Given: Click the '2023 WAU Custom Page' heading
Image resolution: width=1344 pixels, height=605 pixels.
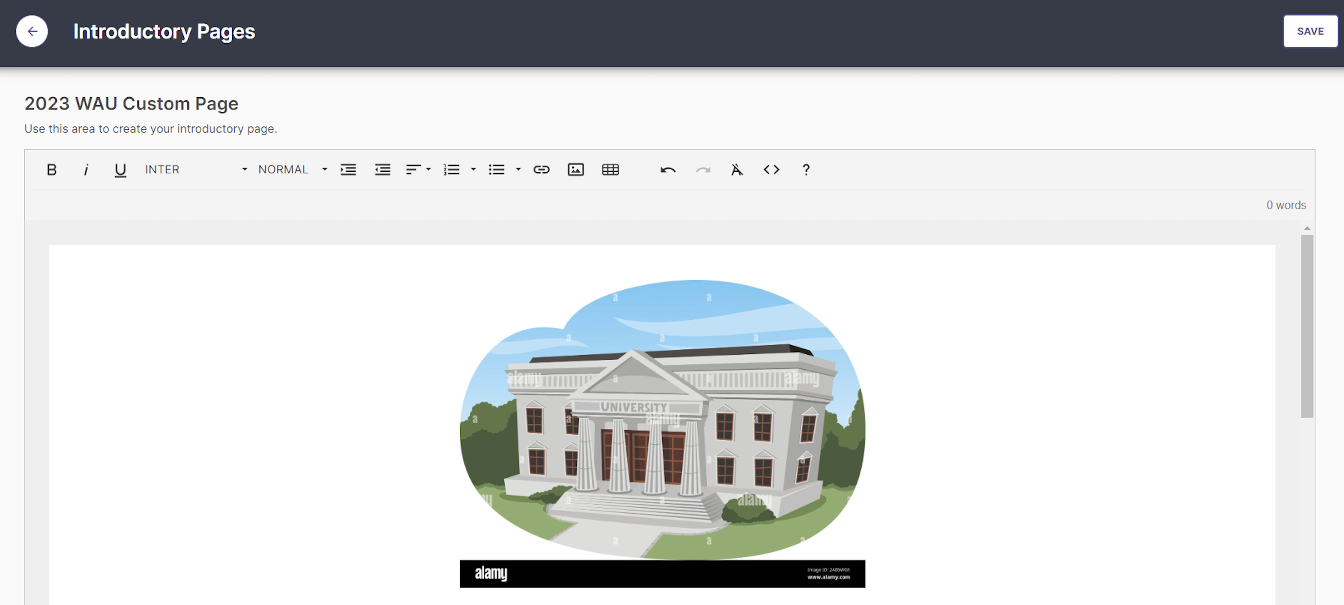Looking at the screenshot, I should [132, 104].
